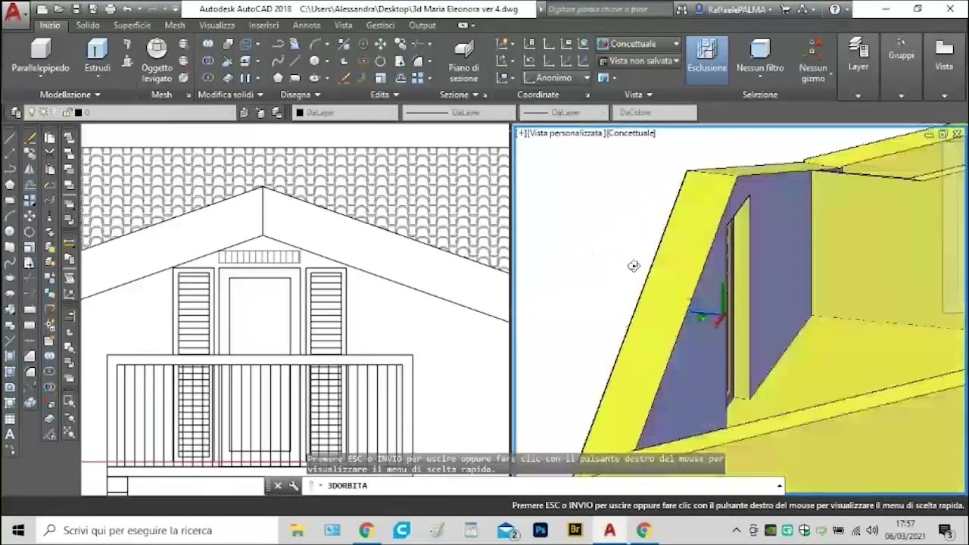969x545 pixels.
Task: Click the DaLayer color swatch dropdown
Action: point(345,113)
